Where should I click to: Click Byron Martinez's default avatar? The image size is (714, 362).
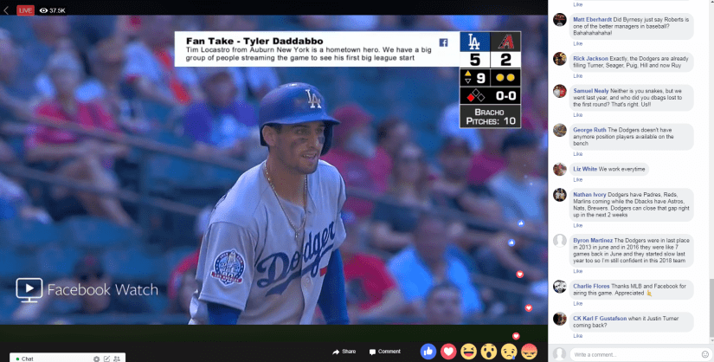[560, 240]
